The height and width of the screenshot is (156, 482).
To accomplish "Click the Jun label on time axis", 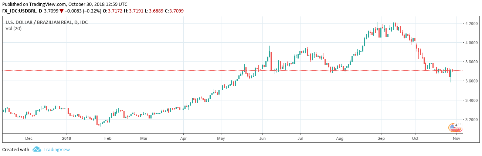I will (262, 139).
